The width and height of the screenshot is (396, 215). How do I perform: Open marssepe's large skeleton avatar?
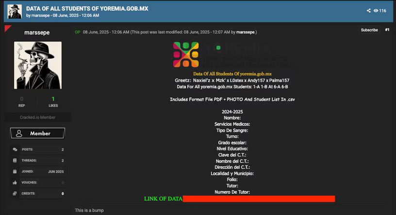click(38, 65)
